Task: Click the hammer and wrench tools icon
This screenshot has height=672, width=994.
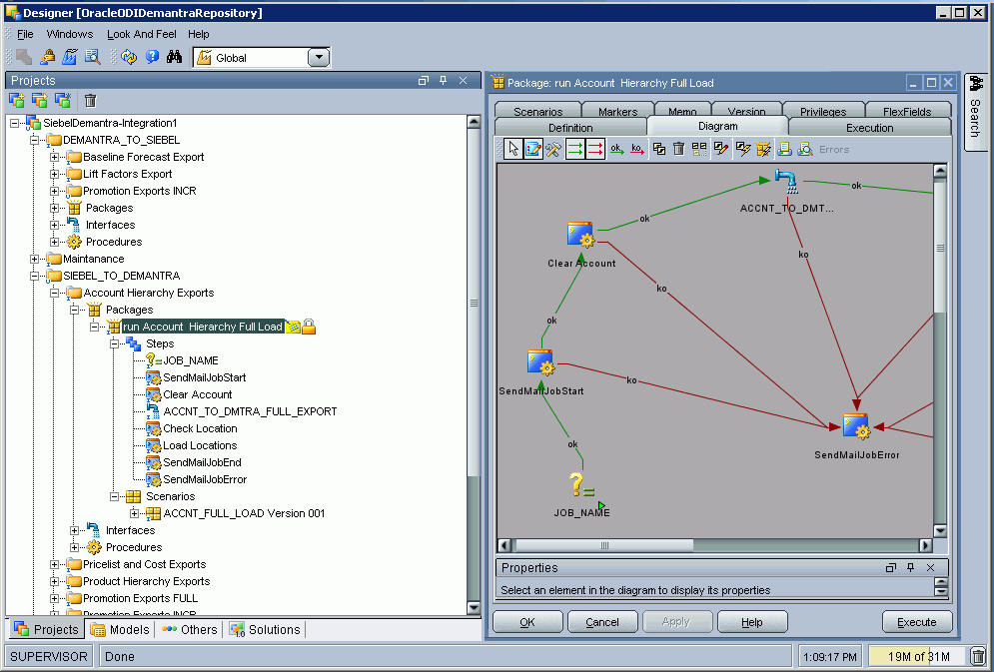Action: pos(553,150)
